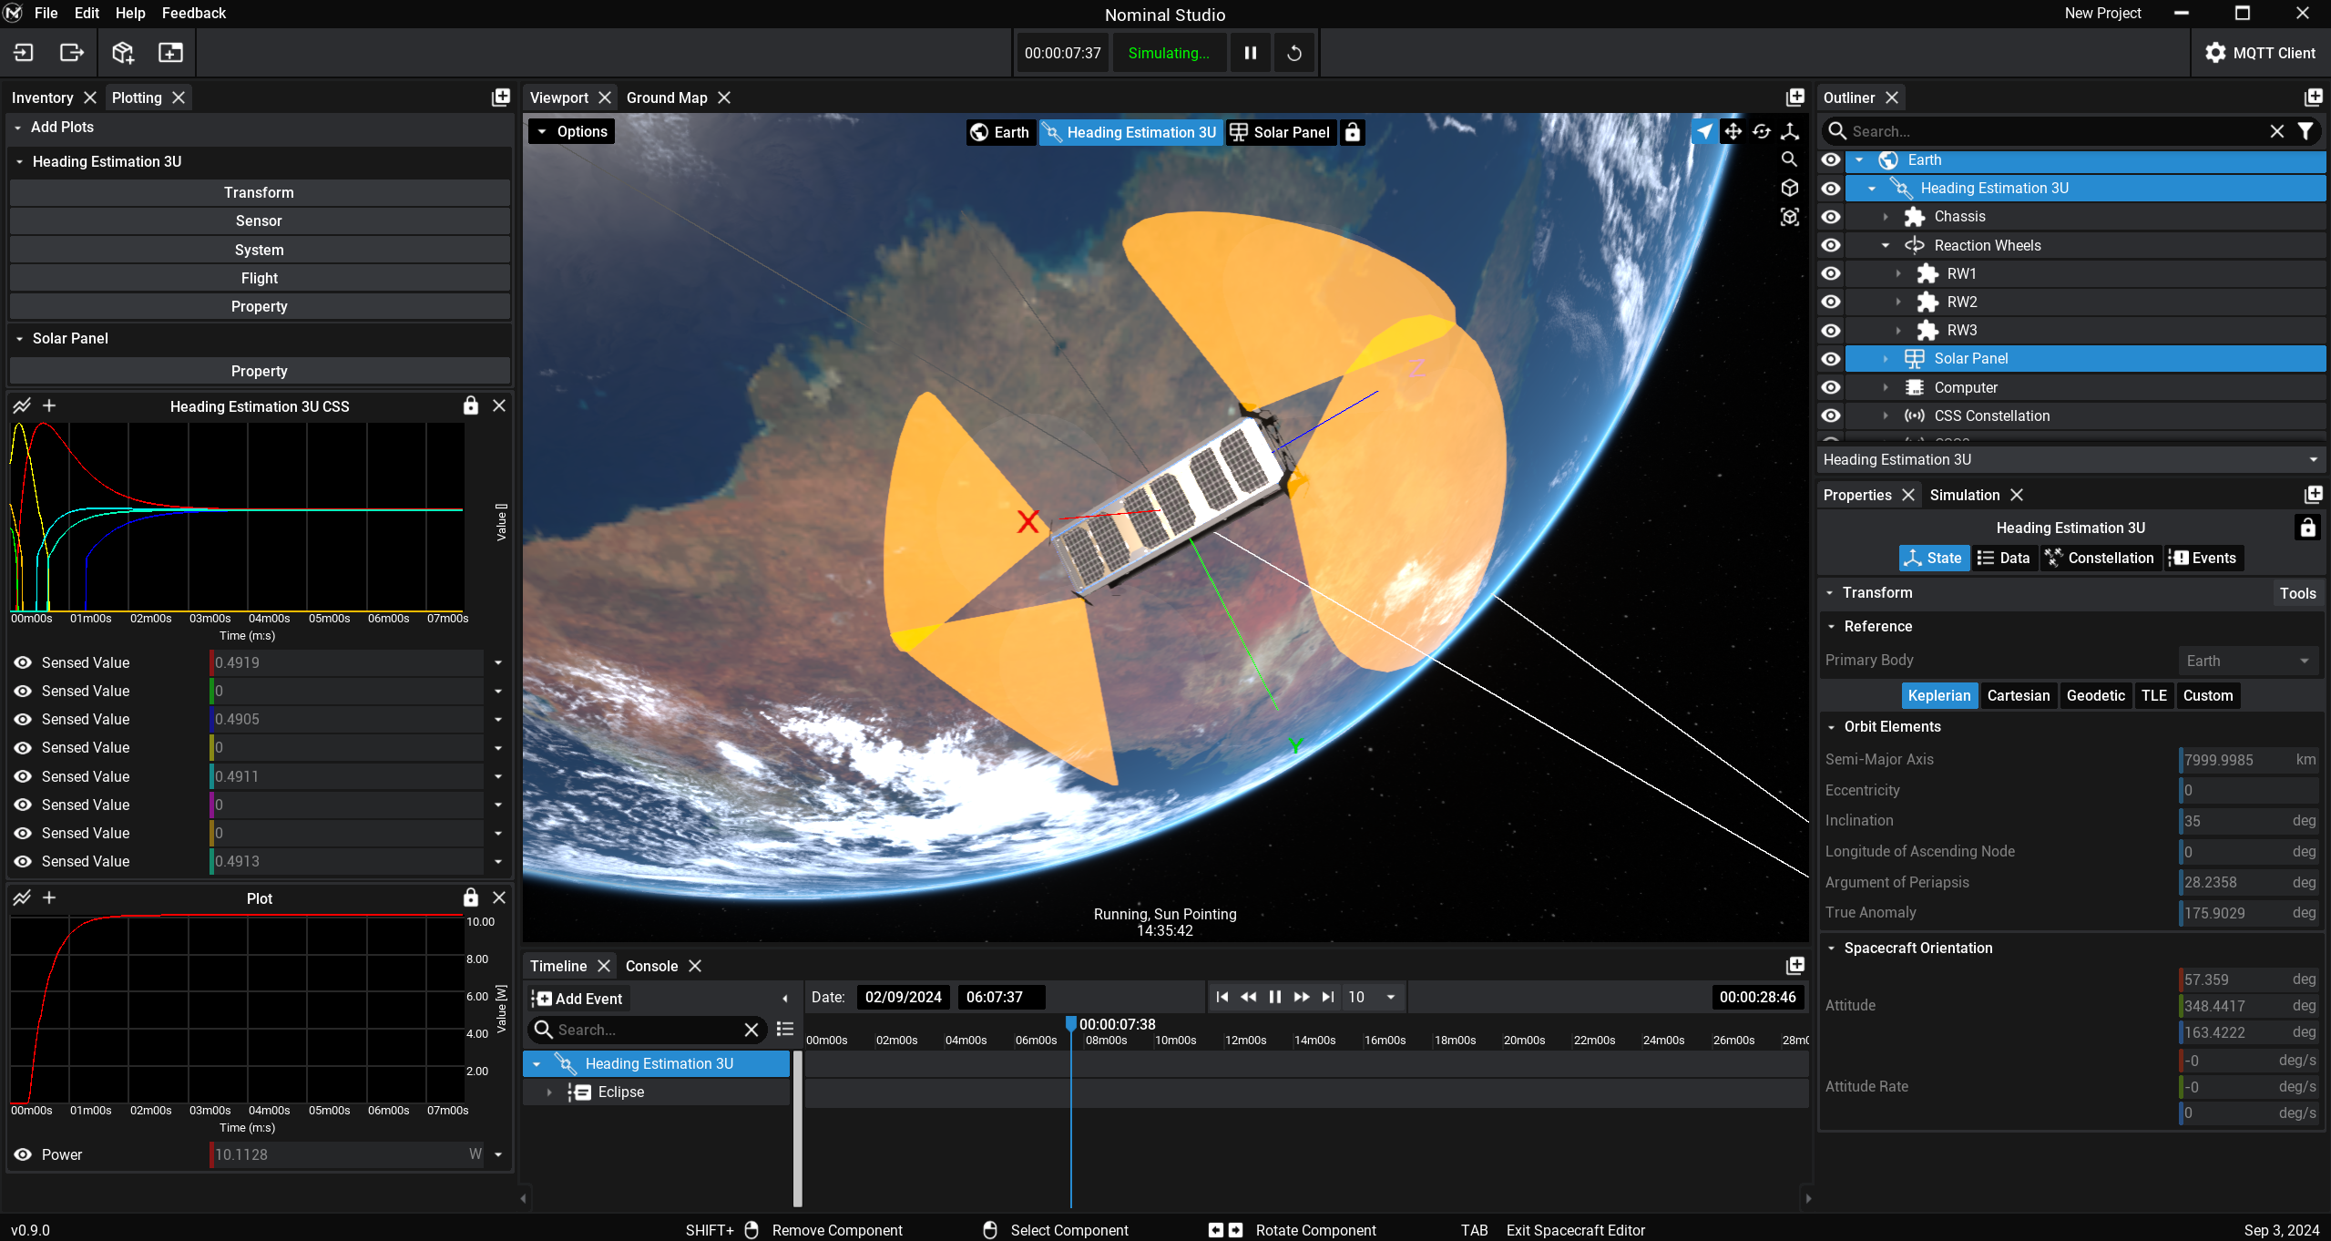
Task: Click red swatch of Sensed Value 0.4919
Action: click(x=211, y=662)
